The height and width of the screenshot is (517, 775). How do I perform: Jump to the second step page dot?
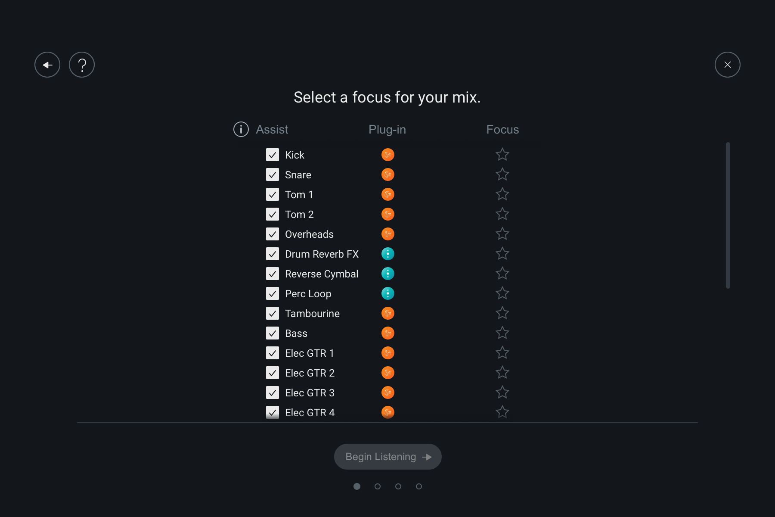pyautogui.click(x=378, y=486)
